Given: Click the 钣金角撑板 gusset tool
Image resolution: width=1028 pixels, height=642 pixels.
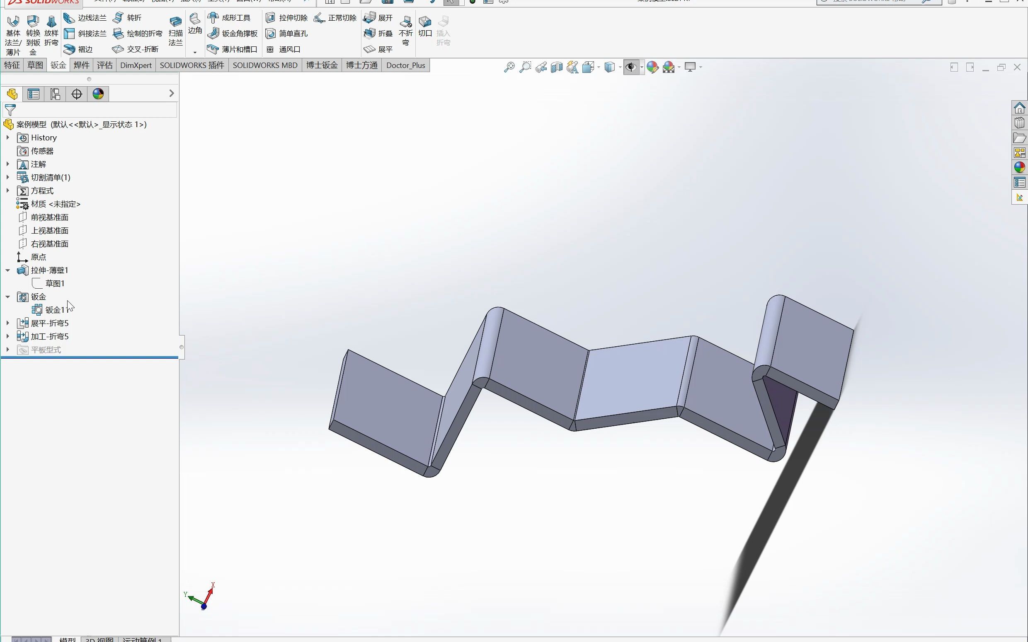Looking at the screenshot, I should pos(233,34).
